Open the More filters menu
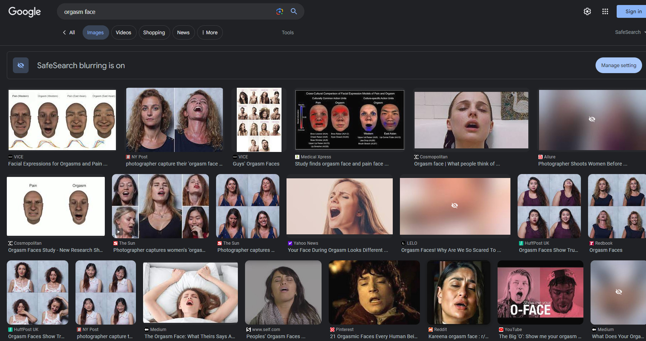Screen dimensions: 646x341 [x=210, y=32]
